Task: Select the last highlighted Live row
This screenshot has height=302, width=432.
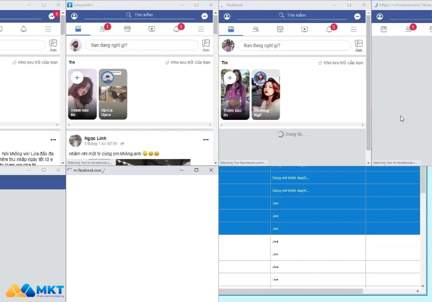Action: 319,229
